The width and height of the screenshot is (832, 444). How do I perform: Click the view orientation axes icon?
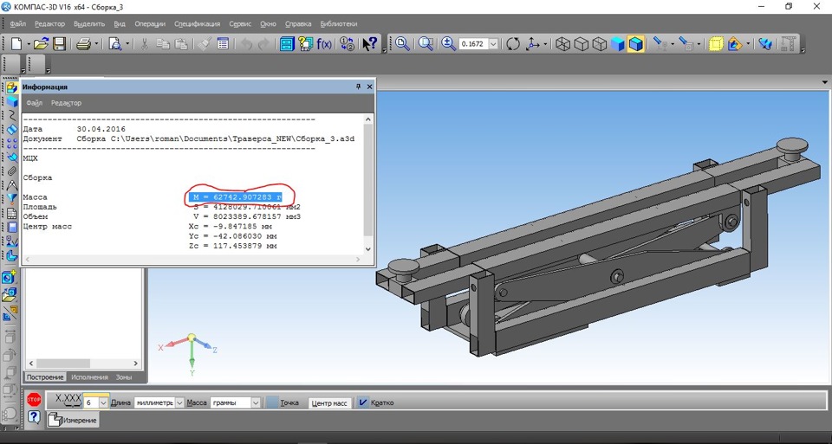pos(532,43)
